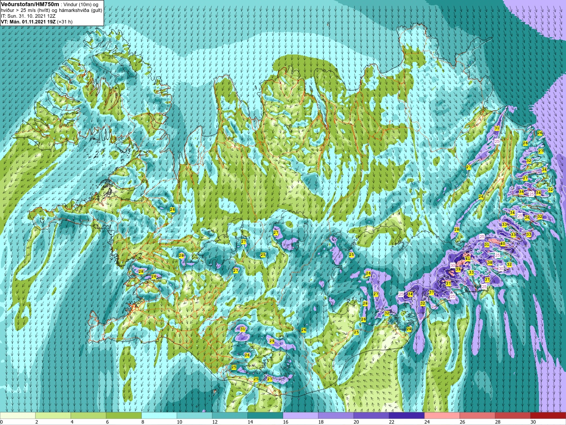Viewport: 566px width, 425px height.
Task: Click the yellow gust label "38" on the map
Action: (490, 263)
